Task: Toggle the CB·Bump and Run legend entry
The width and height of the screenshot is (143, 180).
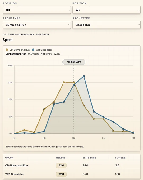Action: pos(18,50)
